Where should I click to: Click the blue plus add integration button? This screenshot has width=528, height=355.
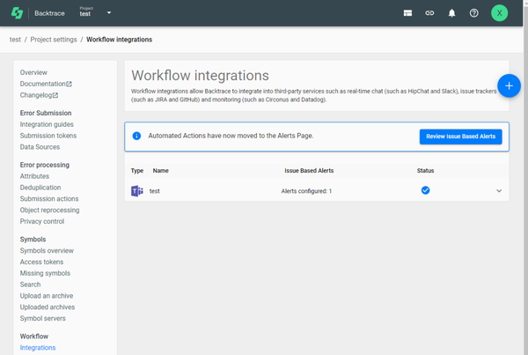509,85
